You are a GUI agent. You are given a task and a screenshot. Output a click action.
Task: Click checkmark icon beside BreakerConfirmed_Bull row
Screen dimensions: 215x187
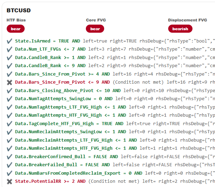(x=10, y=157)
